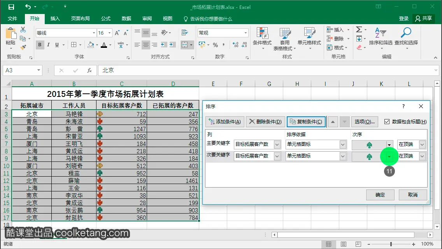Activate the Format Painter brush
Screen dimensions: 442x249
tap(23, 47)
